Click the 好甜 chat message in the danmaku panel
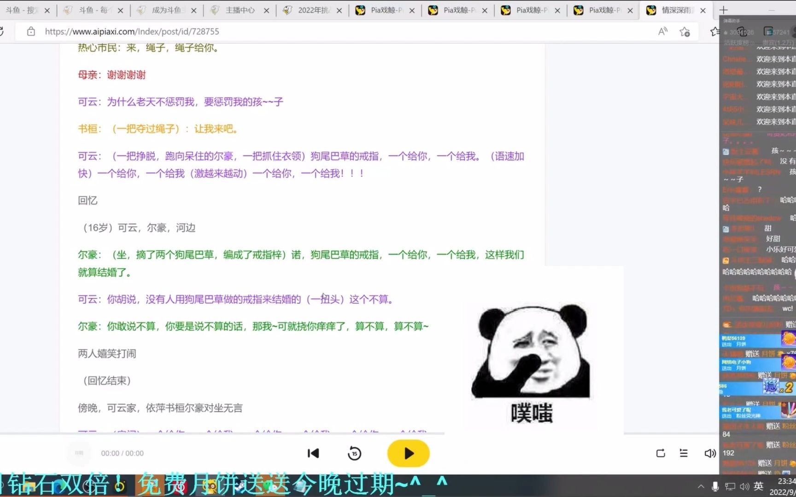 (773, 238)
